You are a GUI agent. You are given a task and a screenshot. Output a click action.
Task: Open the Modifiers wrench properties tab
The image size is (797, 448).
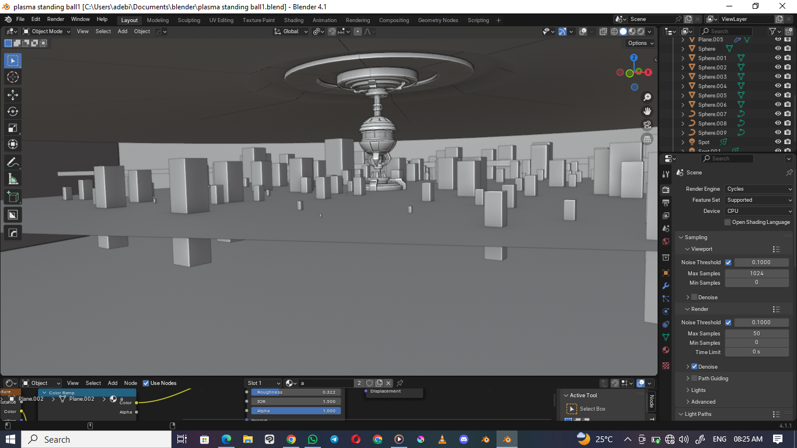[x=666, y=286]
